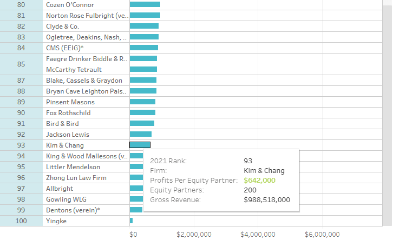Click the Bird & Bird firm name
This screenshot has width=393, height=240.
click(62, 124)
